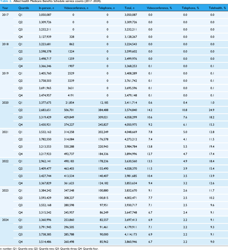Click the Telehealth, % column header
The width and height of the screenshot is (228, 250).
click(x=217, y=8)
